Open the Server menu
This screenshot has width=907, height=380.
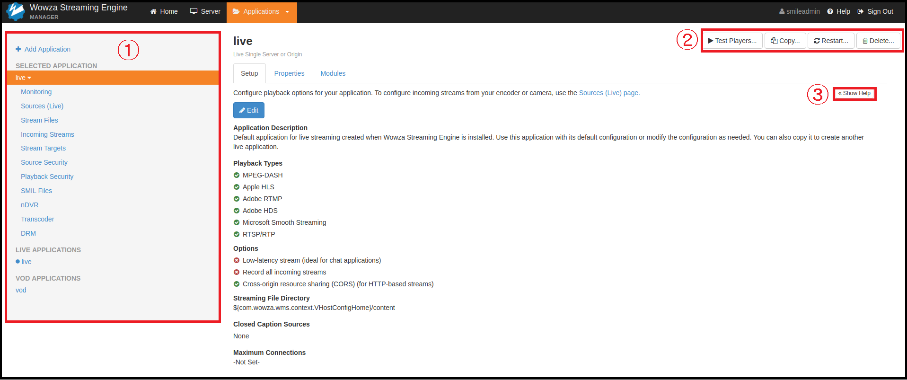point(205,11)
